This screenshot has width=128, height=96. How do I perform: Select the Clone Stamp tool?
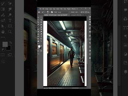coord(41,27)
